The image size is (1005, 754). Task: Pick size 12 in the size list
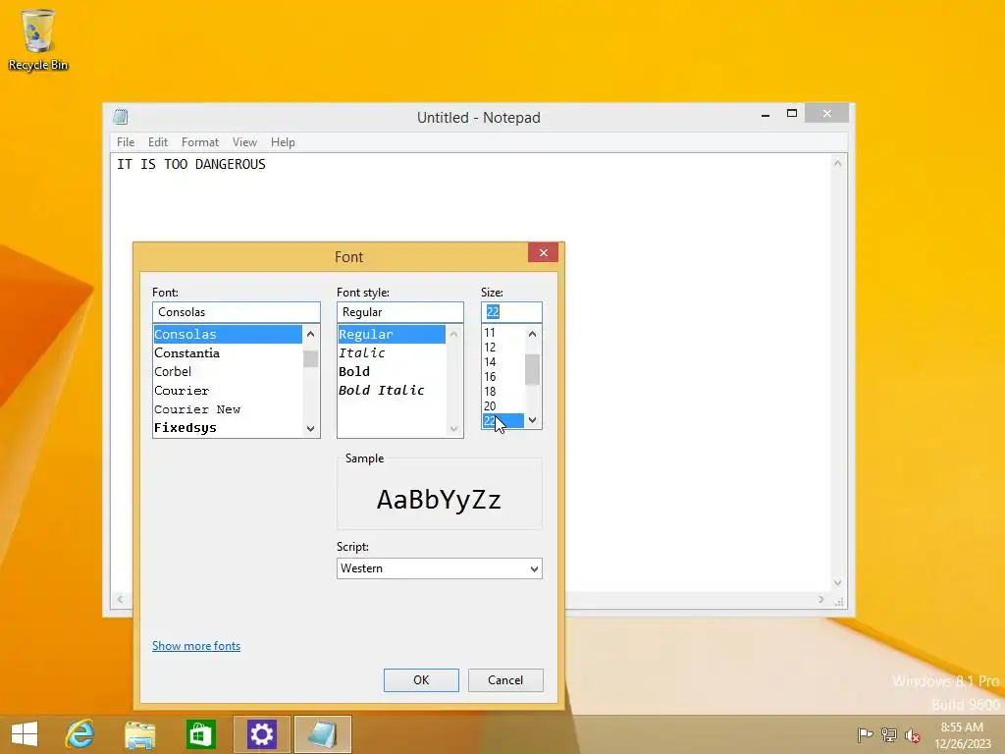click(x=503, y=348)
